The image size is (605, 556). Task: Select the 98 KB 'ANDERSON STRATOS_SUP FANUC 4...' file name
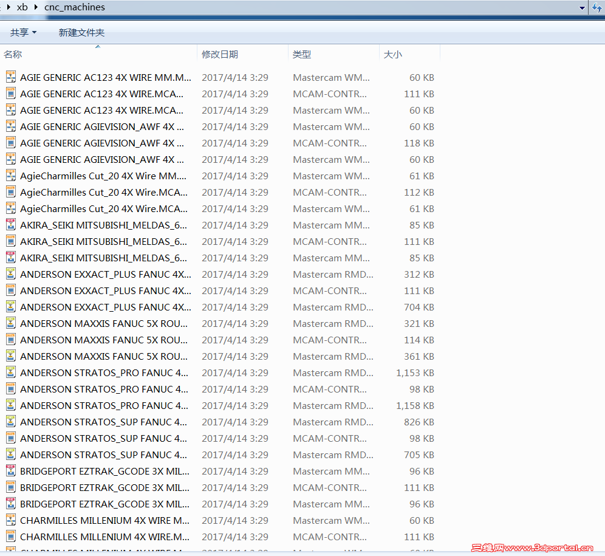pyautogui.click(x=103, y=439)
